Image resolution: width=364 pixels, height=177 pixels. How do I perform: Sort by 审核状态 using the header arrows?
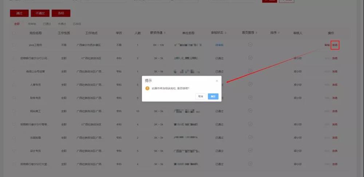[226, 33]
